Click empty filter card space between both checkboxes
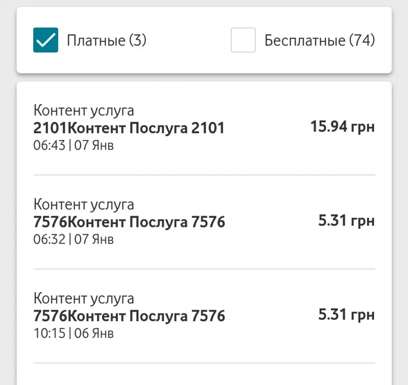The image size is (408, 385). click(x=189, y=40)
